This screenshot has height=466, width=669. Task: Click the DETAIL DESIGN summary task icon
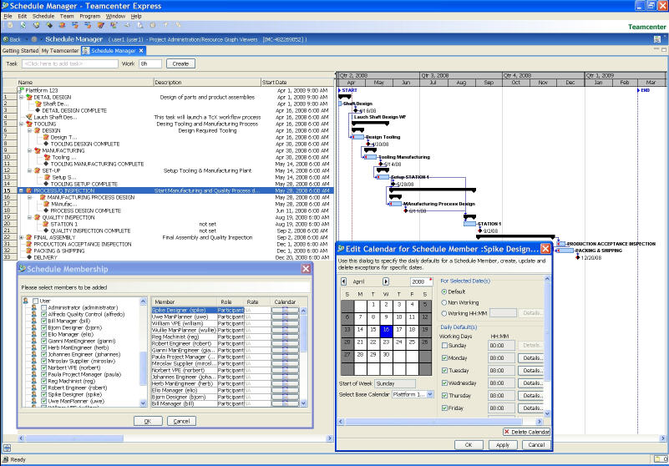pyautogui.click(x=29, y=98)
